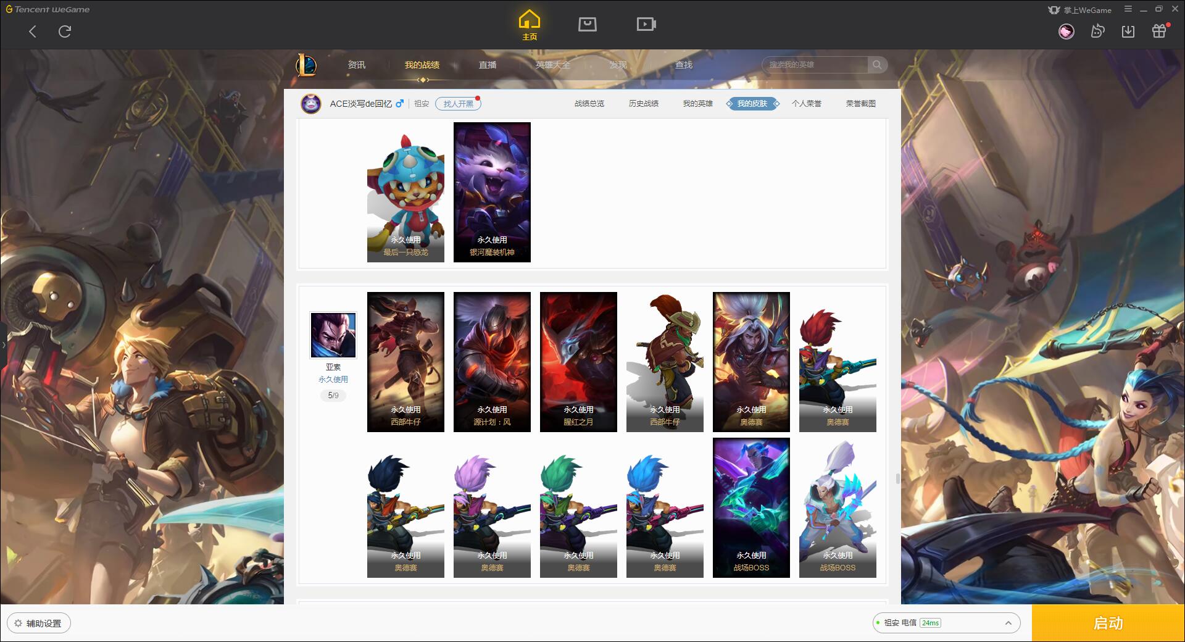
Task: Open the 历史战绩 sub-tab
Action: [x=644, y=104]
